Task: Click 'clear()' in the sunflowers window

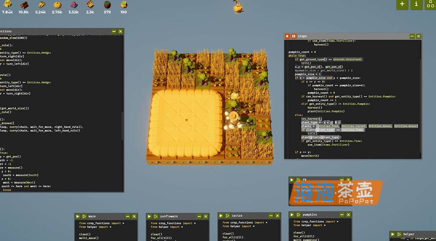Action: tap(156, 234)
